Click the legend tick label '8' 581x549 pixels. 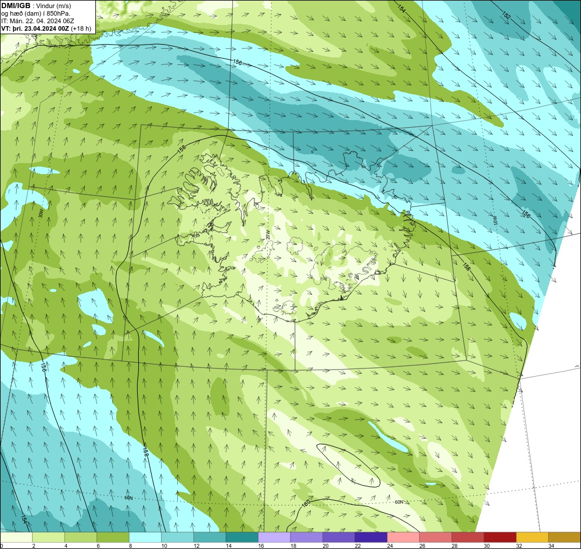pyautogui.click(x=130, y=546)
